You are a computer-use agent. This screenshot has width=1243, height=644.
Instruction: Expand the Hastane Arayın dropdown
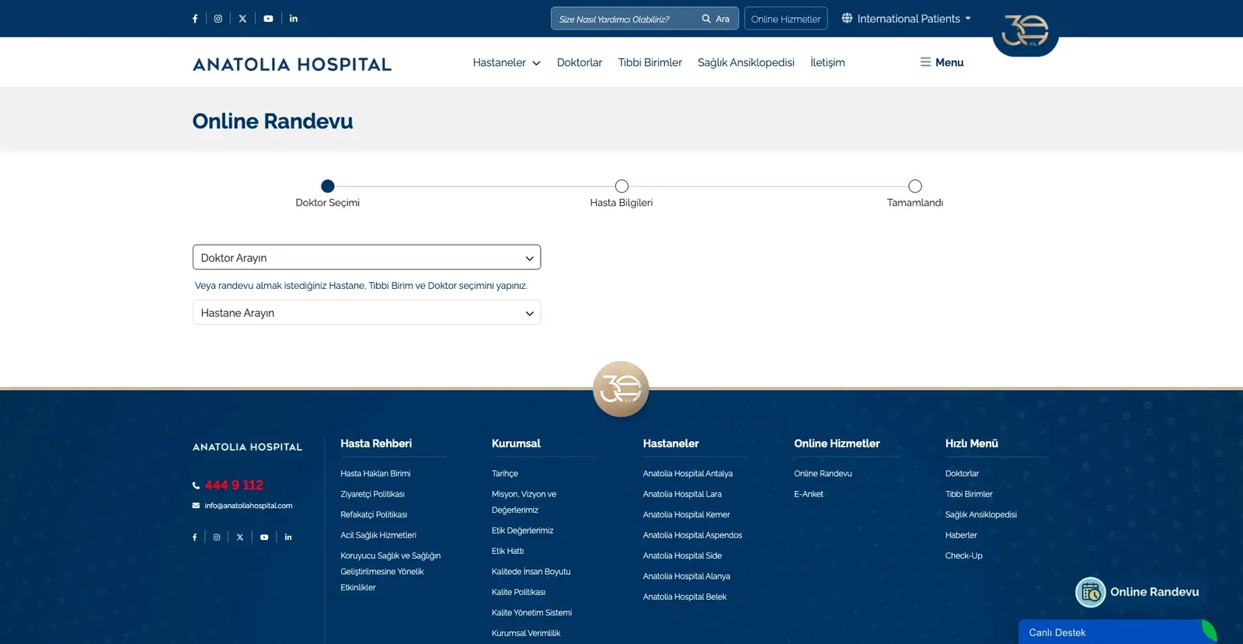point(367,312)
